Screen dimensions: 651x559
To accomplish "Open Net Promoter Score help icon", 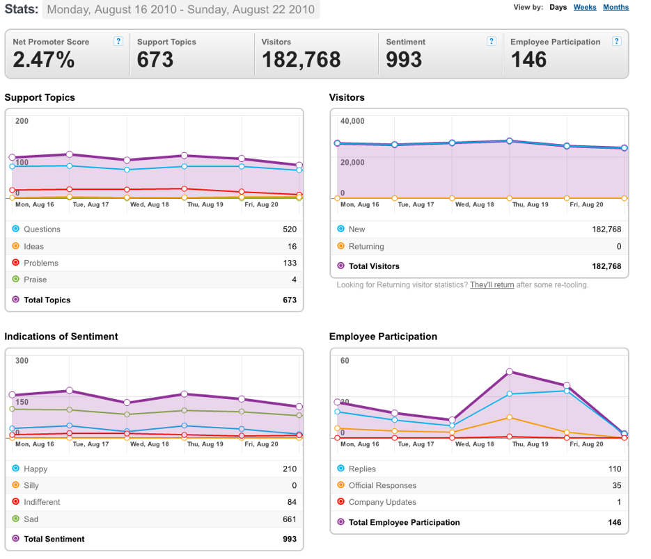I will click(118, 42).
